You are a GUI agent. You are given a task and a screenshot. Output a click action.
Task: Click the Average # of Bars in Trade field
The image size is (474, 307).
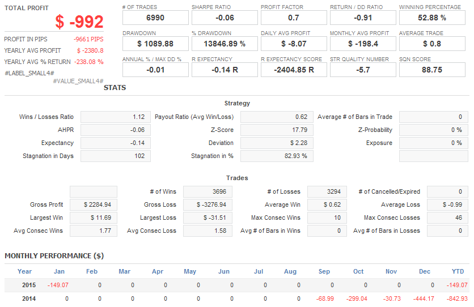pos(434,117)
